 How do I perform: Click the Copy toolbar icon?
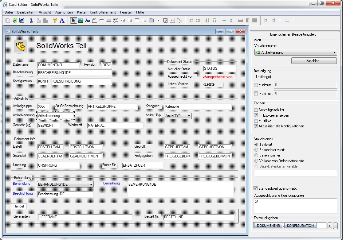point(38,21)
